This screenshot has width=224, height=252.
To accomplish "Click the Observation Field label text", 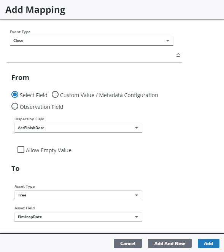I will (x=41, y=107).
